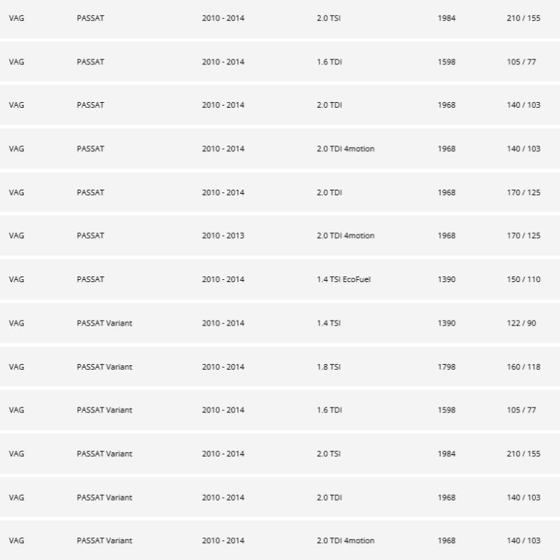Image resolution: width=560 pixels, height=560 pixels.
Task: Select PASSAT 2.0 TDI 4motion 140 / 103 row
Action: [x=280, y=149]
